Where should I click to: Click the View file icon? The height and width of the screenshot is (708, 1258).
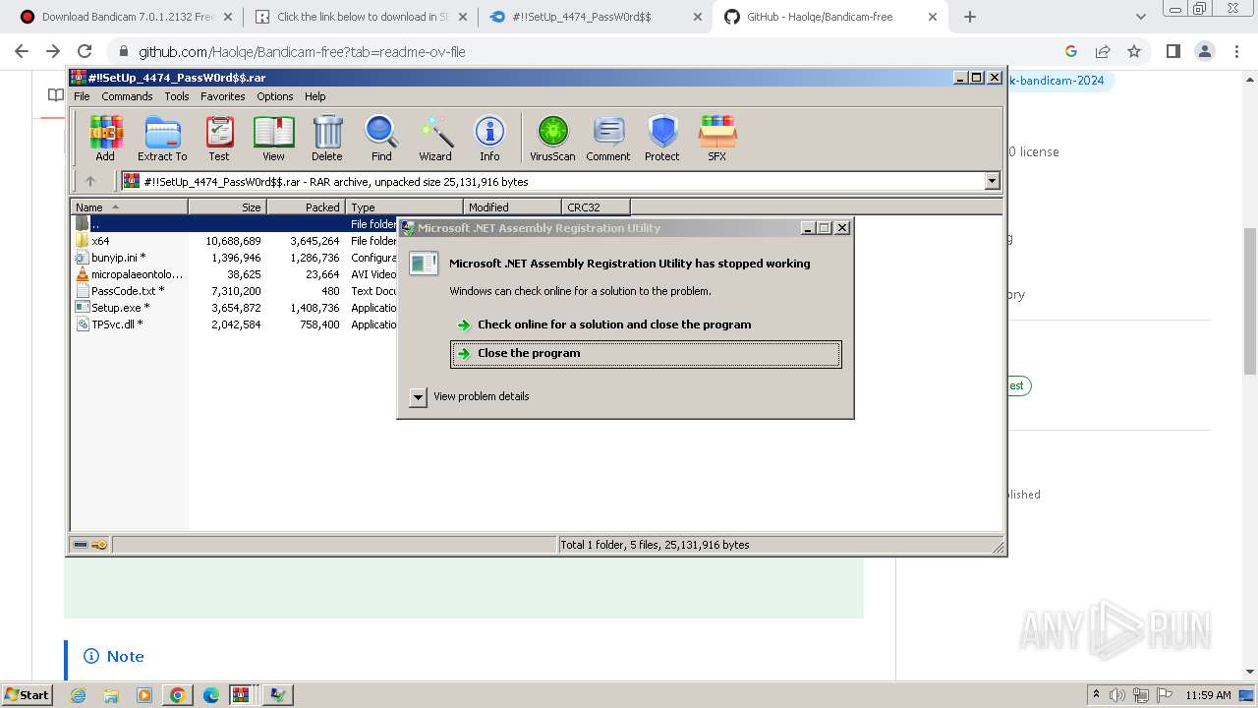pos(273,138)
